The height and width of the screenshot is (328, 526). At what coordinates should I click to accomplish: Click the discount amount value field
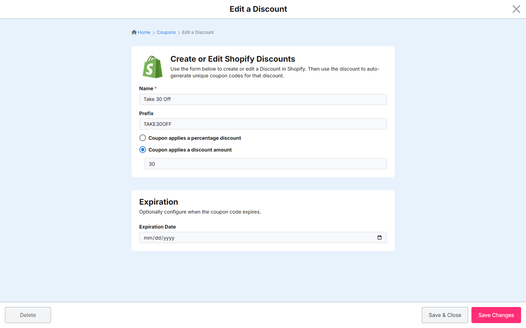(266, 164)
